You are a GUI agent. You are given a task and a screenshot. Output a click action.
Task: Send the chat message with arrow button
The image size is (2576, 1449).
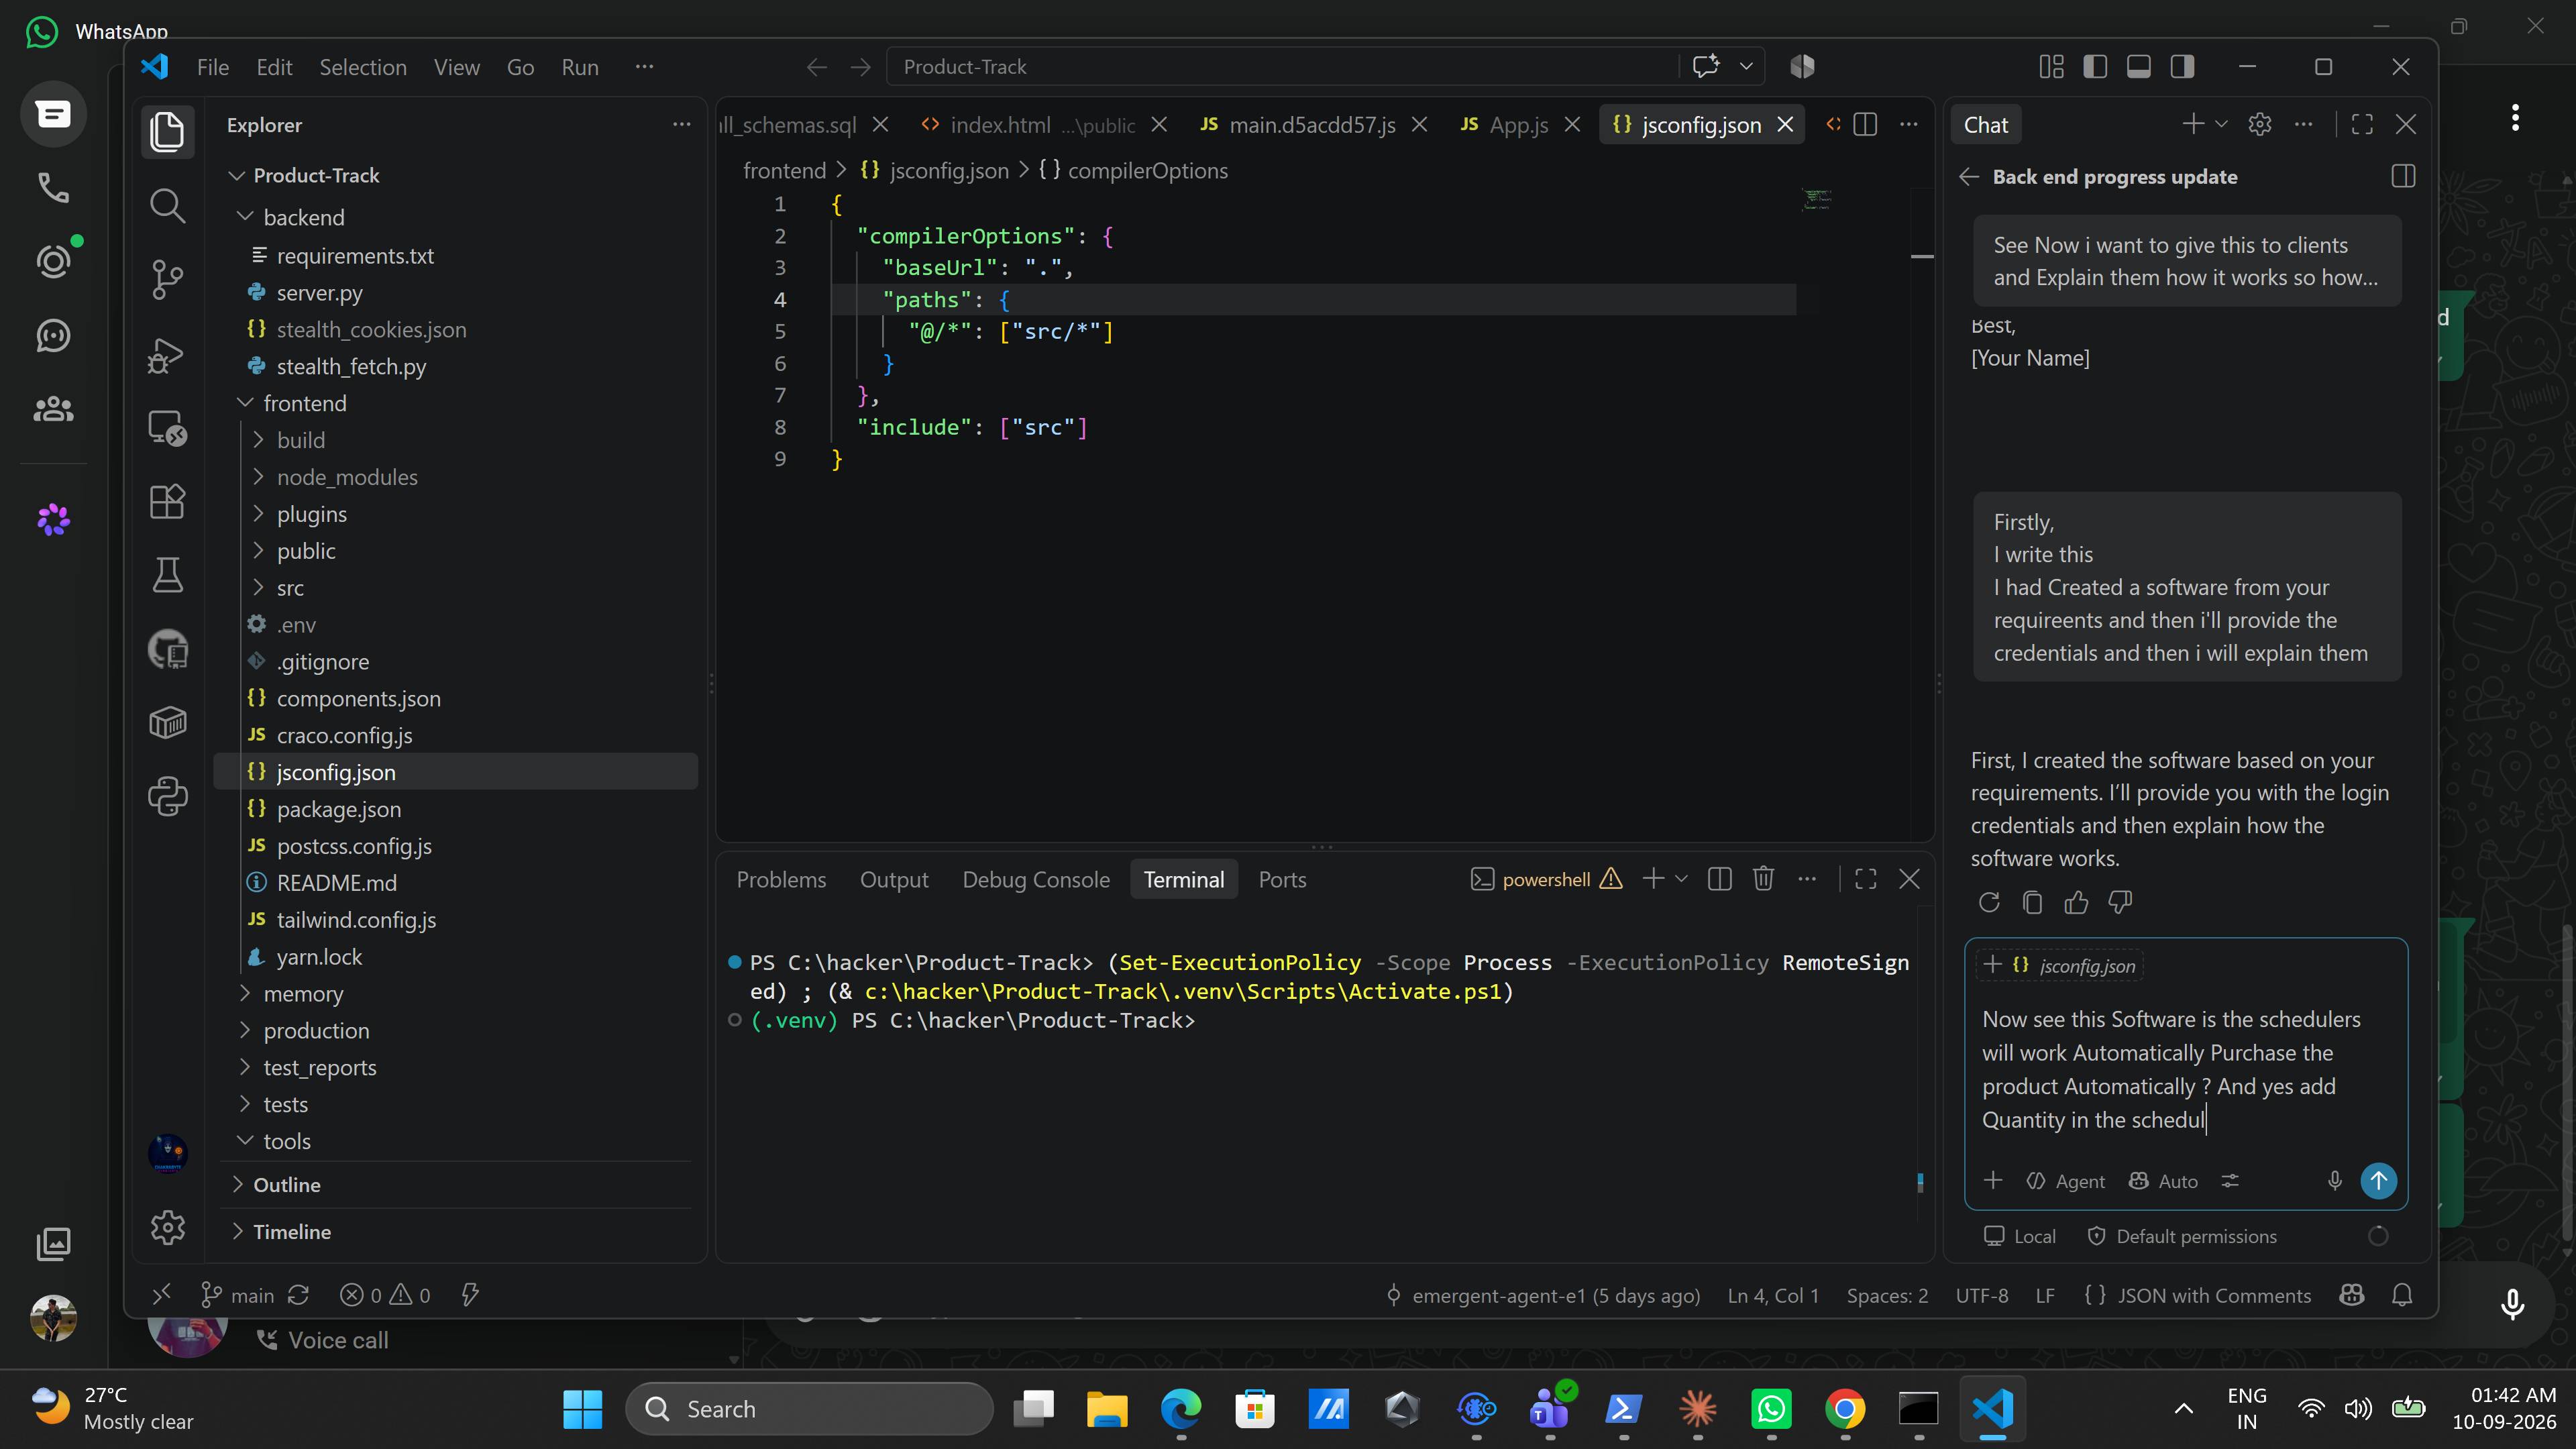pyautogui.click(x=2378, y=1181)
